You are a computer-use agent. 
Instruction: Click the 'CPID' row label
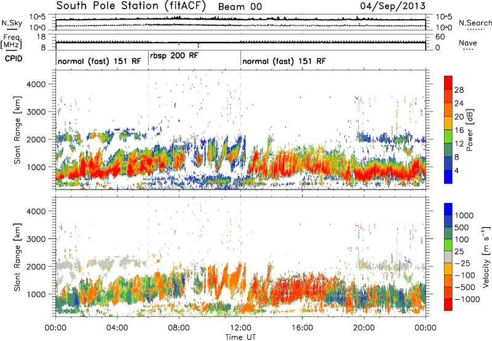[x=14, y=58]
